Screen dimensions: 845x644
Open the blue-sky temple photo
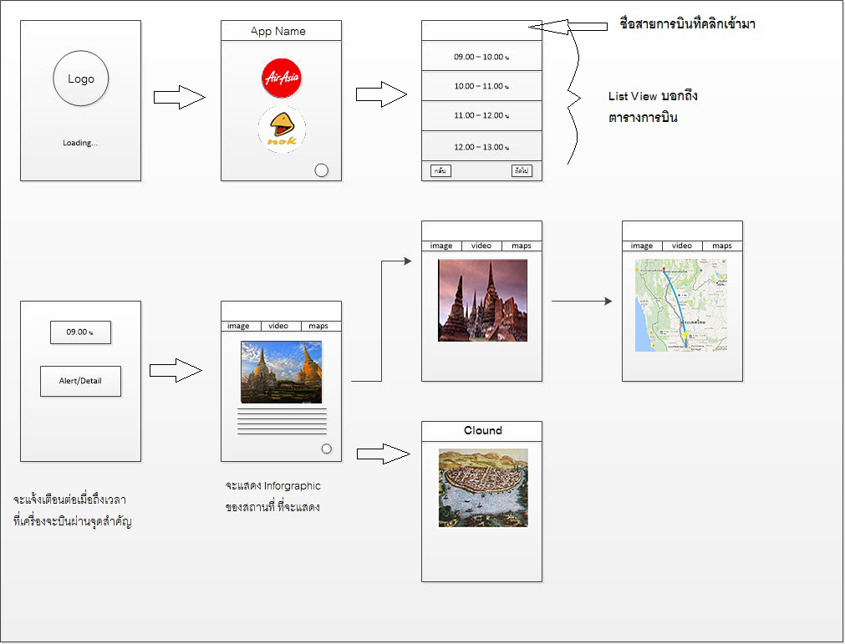(x=282, y=372)
